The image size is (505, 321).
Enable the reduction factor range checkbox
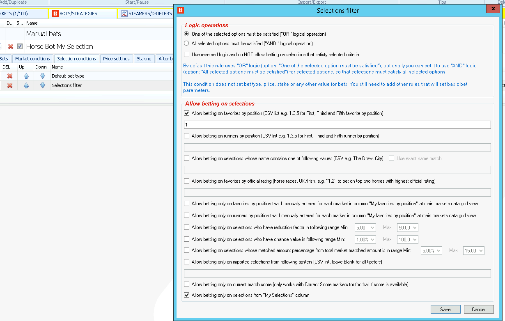[187, 227]
